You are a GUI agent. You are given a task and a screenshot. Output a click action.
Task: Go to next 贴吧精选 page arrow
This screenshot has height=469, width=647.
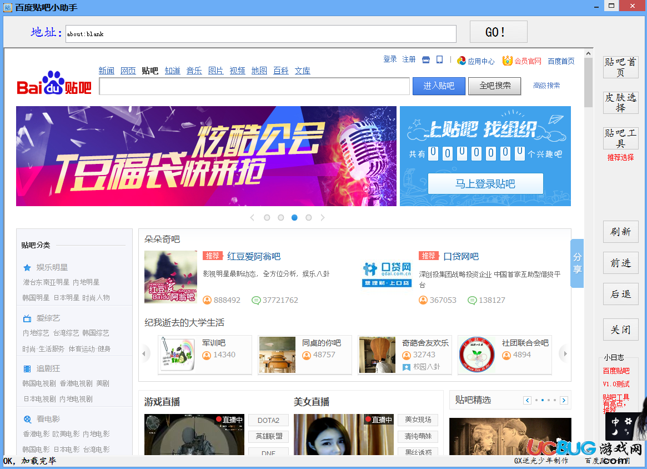564,401
